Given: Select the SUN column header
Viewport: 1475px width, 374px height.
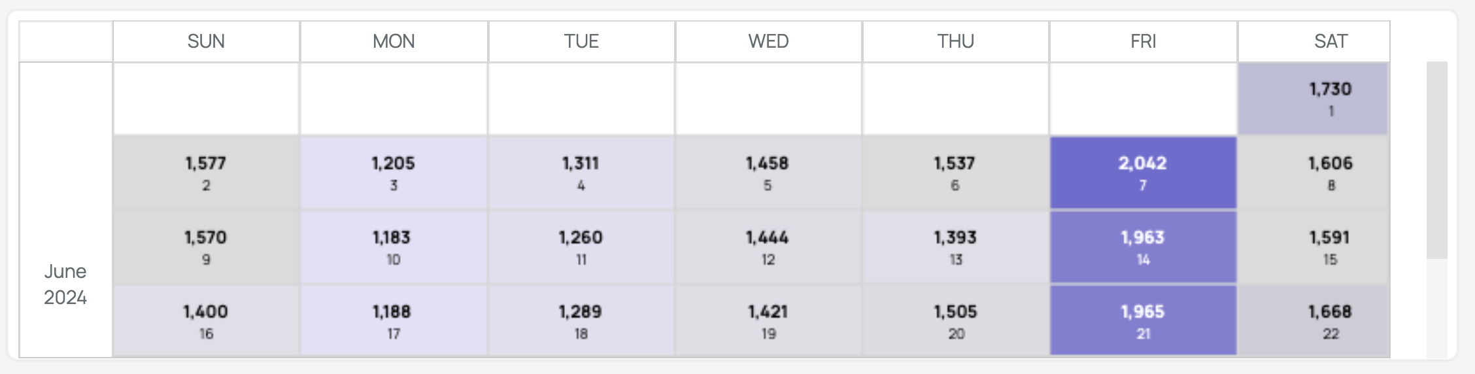Looking at the screenshot, I should (x=206, y=41).
